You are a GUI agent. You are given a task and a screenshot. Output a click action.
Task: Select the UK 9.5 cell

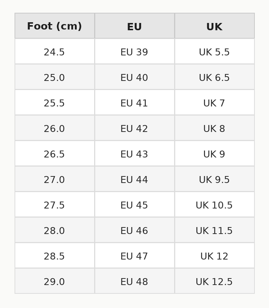pos(214,180)
